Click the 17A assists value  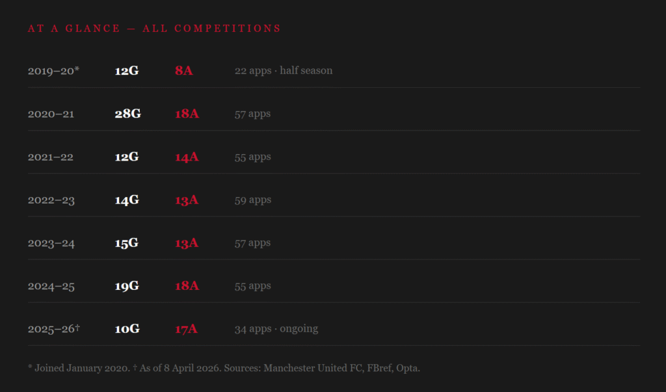point(186,329)
